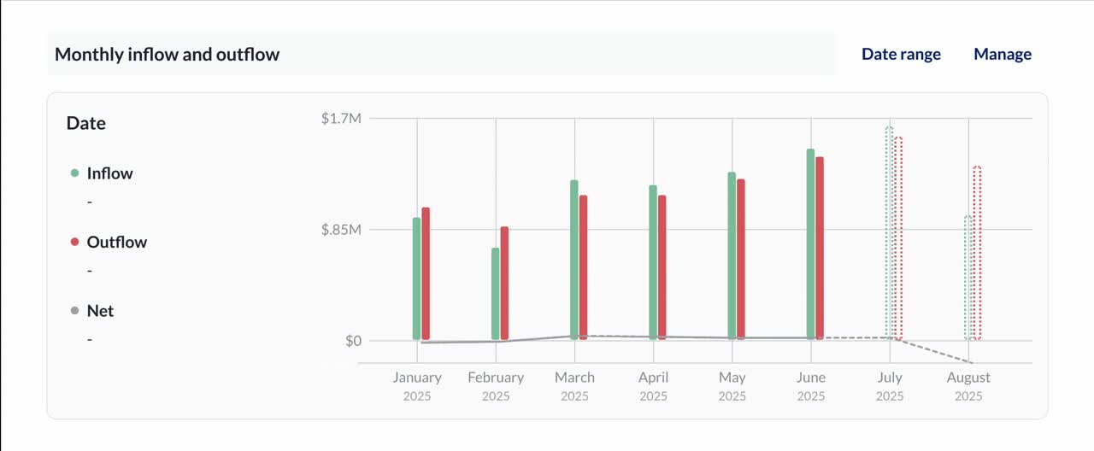Screen dimensions: 1094x451
Task: Click June's red outflow bar
Action: click(820, 249)
